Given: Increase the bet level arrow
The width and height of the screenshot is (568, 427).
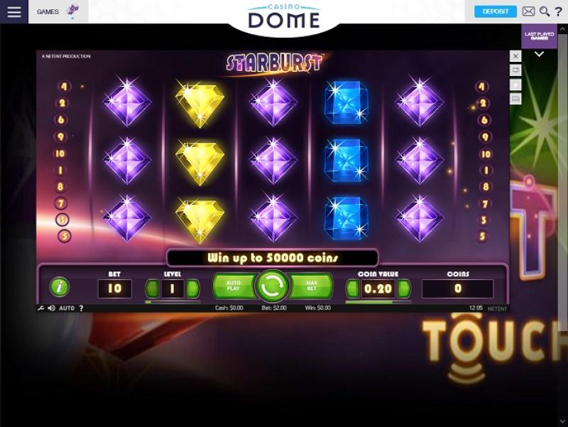Looking at the screenshot, I should click(192, 288).
